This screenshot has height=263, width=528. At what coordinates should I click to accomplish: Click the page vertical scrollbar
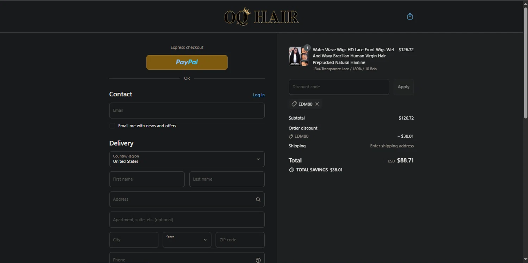click(x=525, y=63)
